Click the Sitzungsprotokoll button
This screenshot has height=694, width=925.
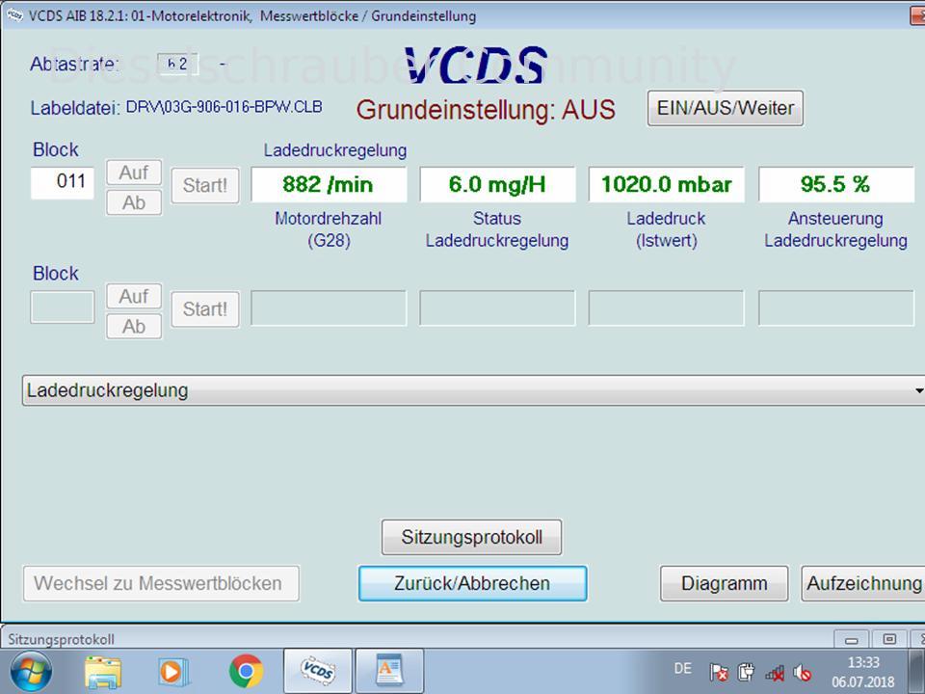471,537
